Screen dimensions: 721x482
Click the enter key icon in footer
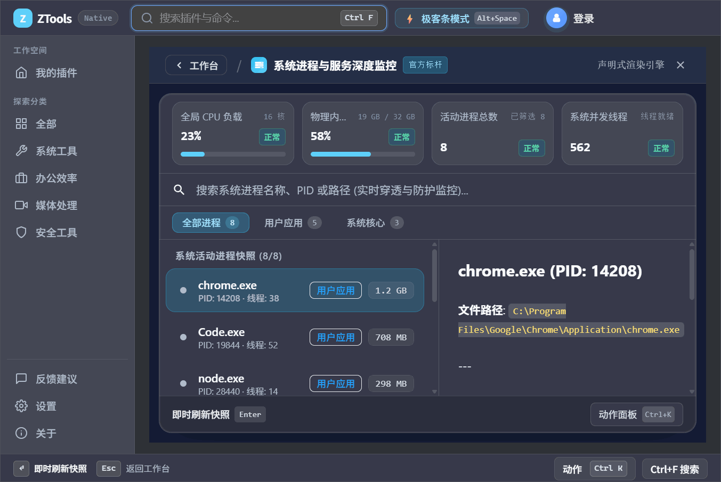coord(21,468)
